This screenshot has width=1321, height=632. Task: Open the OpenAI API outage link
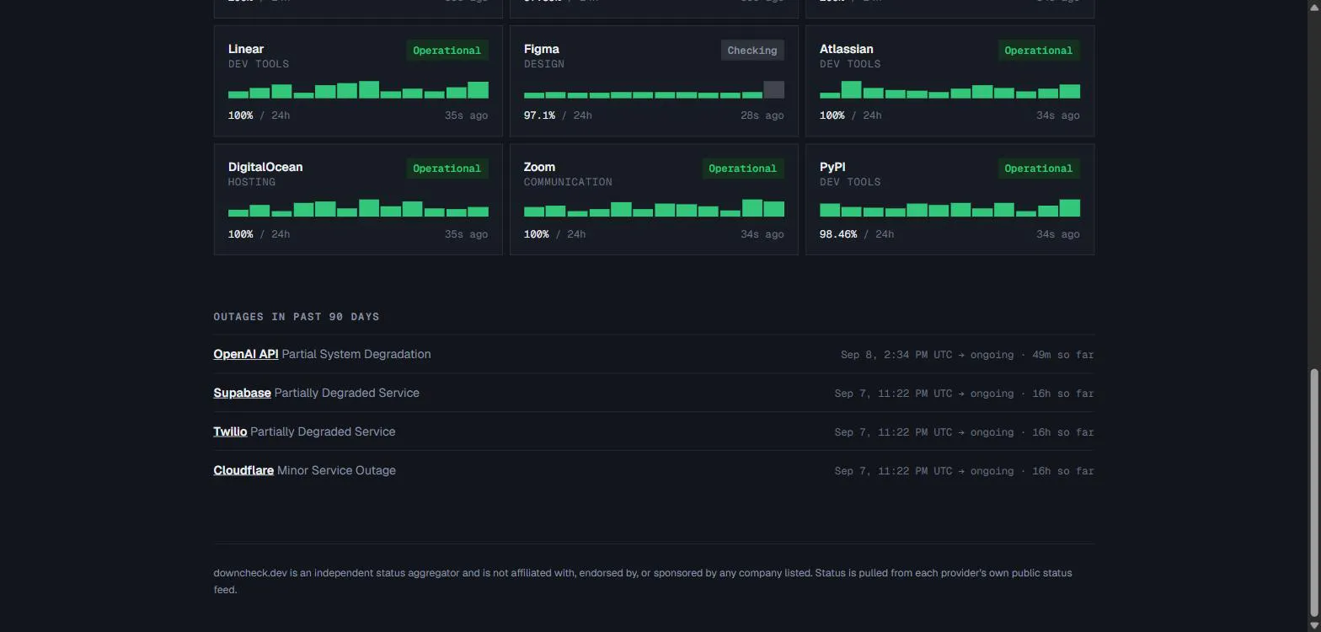(x=246, y=354)
